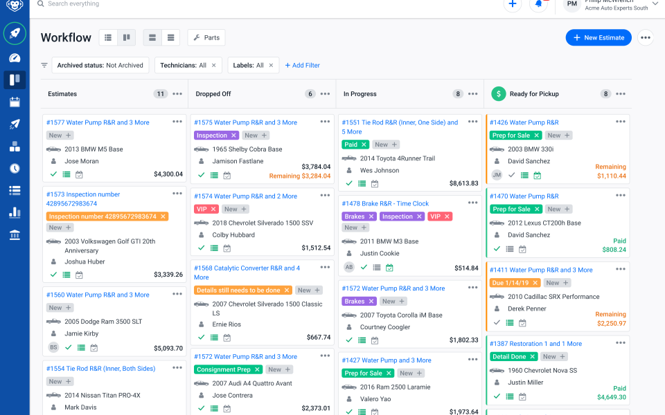Click the rocket icon in the sidebar
Image resolution: width=665 pixels, height=415 pixels.
point(15,33)
